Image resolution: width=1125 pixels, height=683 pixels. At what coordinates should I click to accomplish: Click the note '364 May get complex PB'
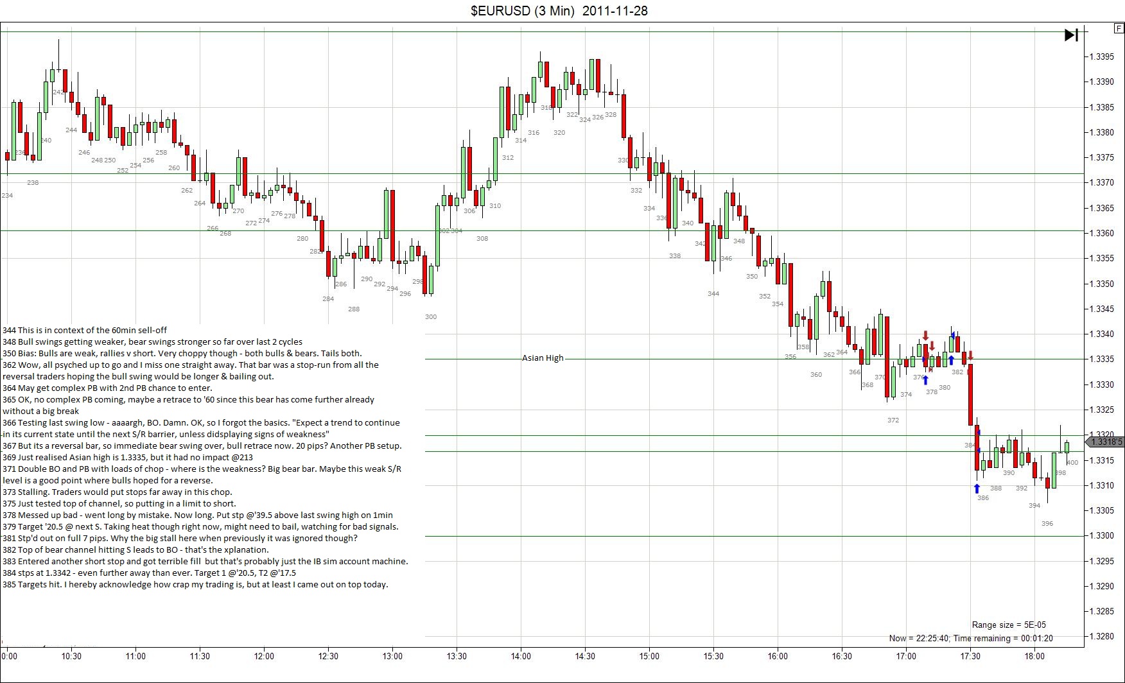coord(107,388)
